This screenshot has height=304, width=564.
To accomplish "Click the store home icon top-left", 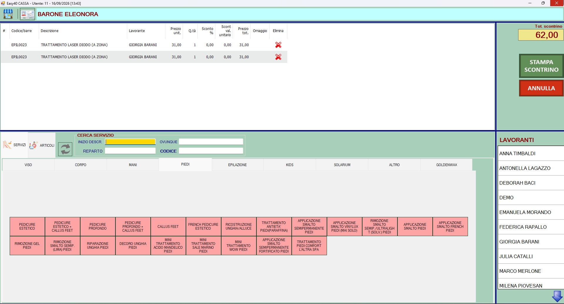I will 8,14.
